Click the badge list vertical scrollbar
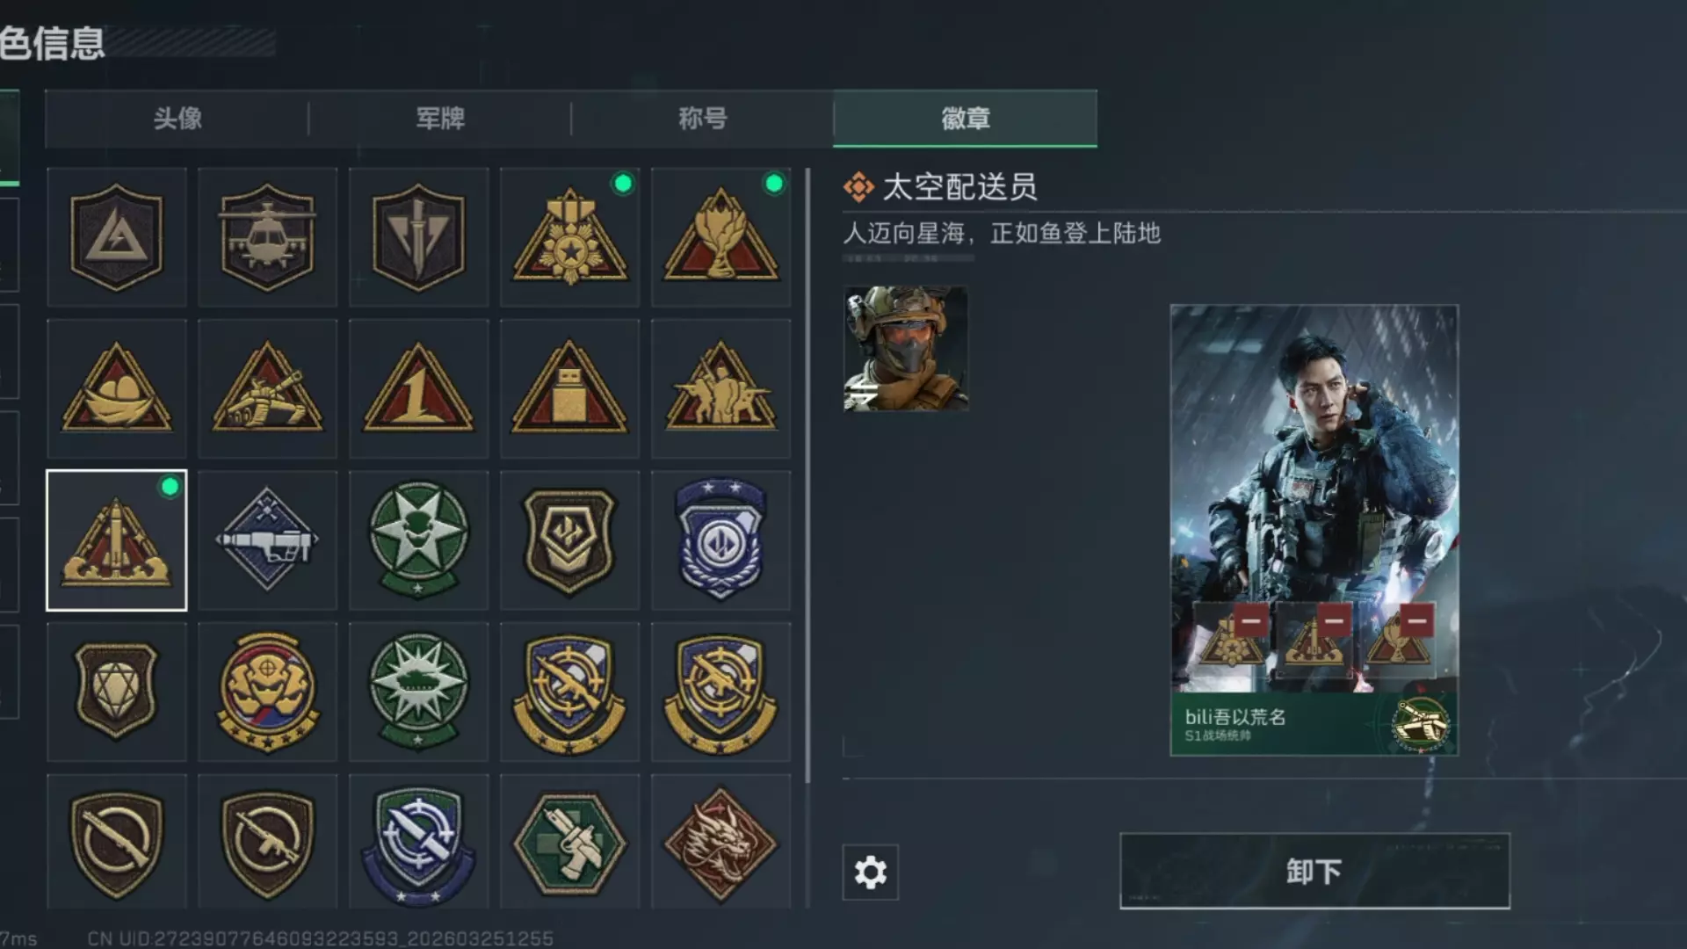This screenshot has width=1687, height=949. click(807, 475)
